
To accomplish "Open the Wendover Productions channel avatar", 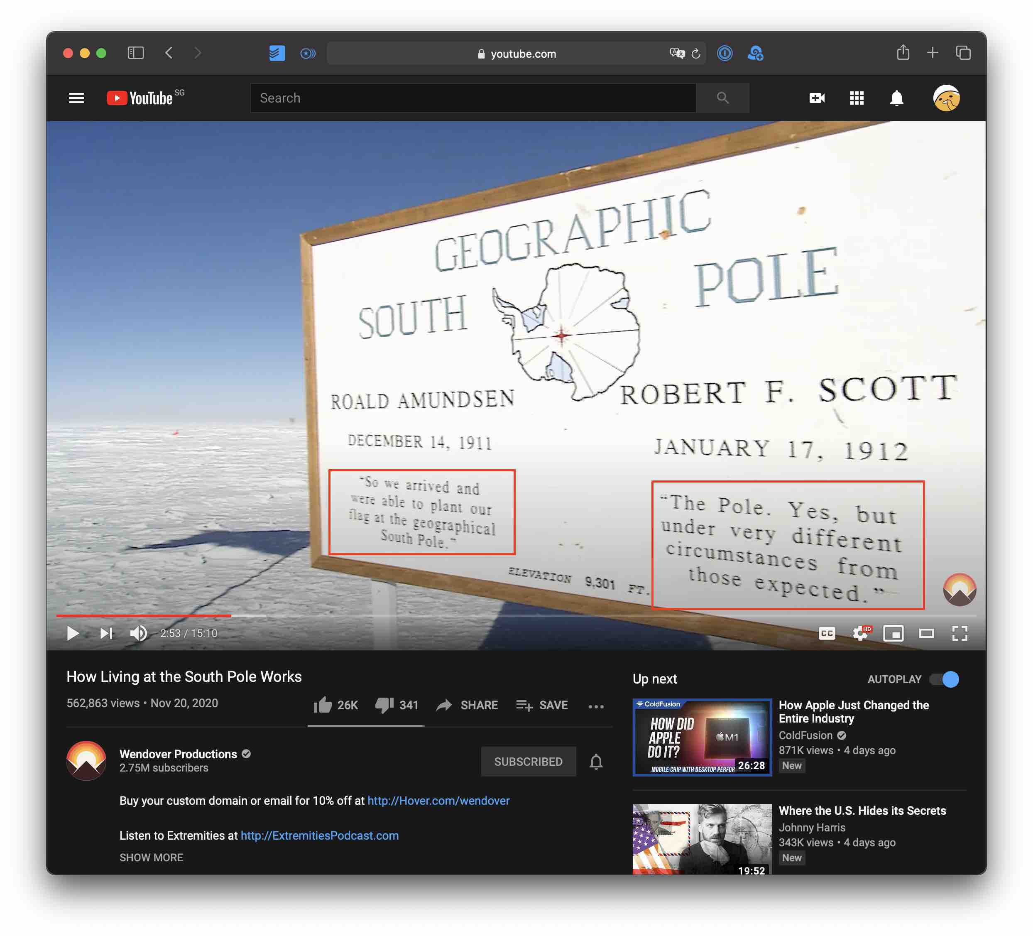I will (86, 761).
